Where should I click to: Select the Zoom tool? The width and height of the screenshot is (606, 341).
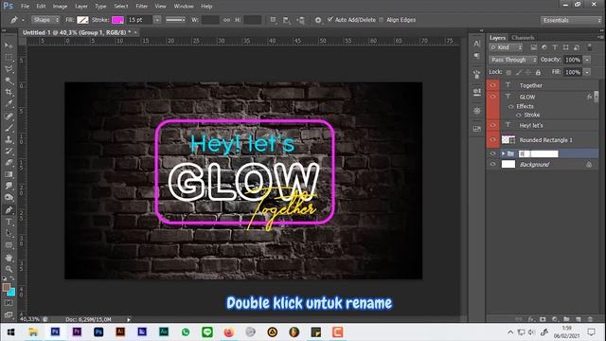click(x=9, y=269)
